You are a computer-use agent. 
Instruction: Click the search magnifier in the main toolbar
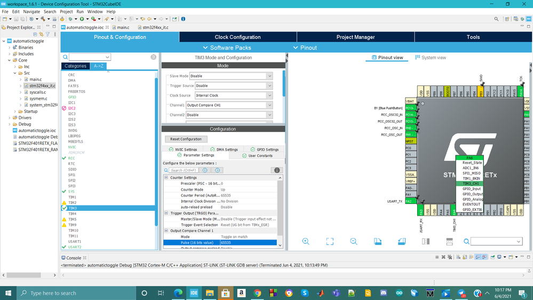pyautogui.click(x=496, y=19)
